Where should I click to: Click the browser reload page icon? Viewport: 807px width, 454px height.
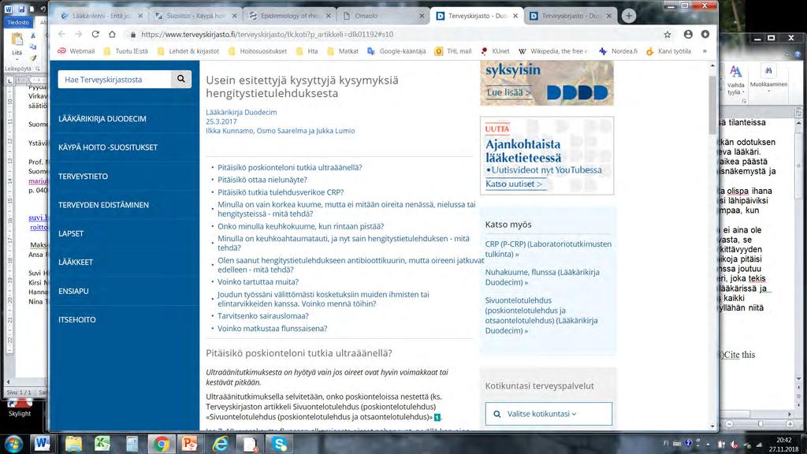click(95, 34)
